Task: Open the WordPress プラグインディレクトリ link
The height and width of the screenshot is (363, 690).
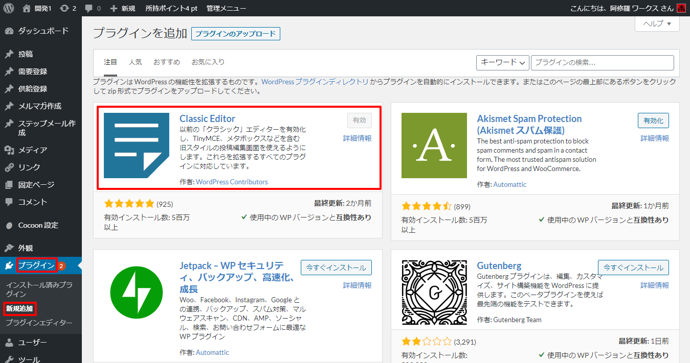Action: tap(315, 82)
